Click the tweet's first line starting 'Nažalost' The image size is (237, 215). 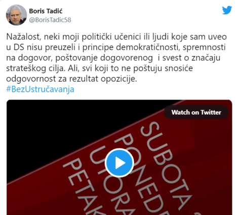click(x=116, y=37)
